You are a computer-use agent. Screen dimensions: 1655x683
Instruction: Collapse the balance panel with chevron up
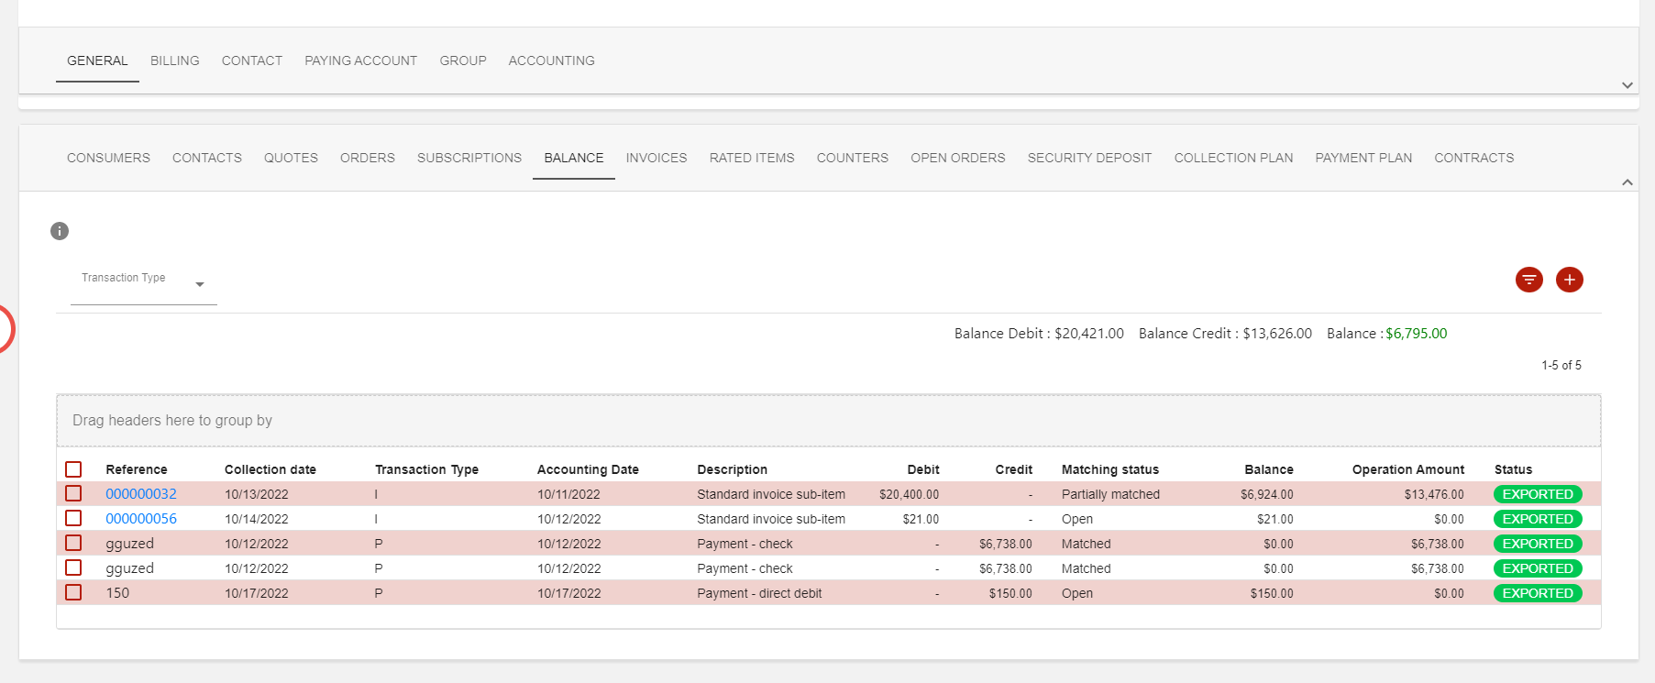(1627, 182)
